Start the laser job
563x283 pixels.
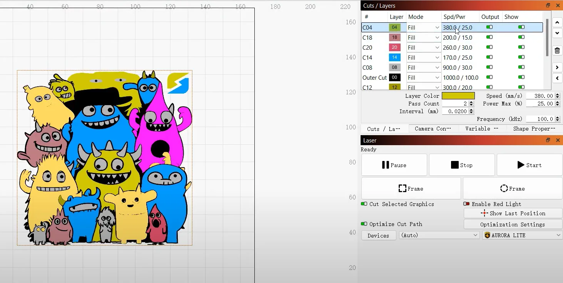coord(530,165)
